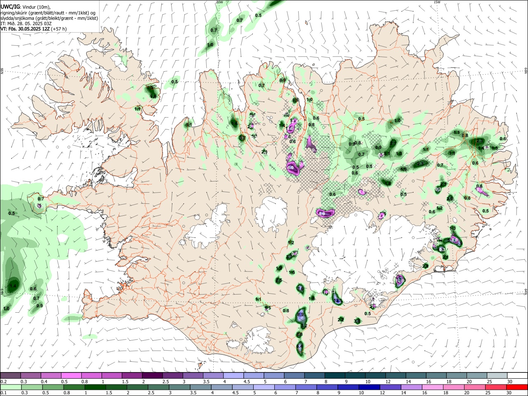The image size is (528, 396).
Task: Pick the darkest green lower-row swatch between 1 and 1.5
Action: (94, 387)
